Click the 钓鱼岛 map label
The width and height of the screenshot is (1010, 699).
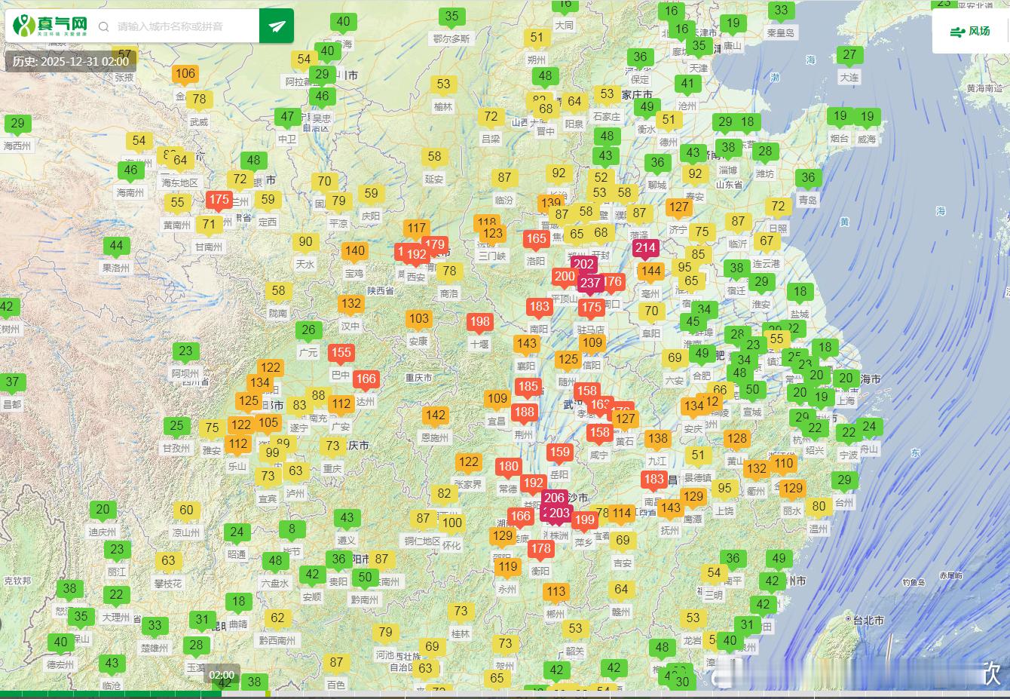click(914, 583)
